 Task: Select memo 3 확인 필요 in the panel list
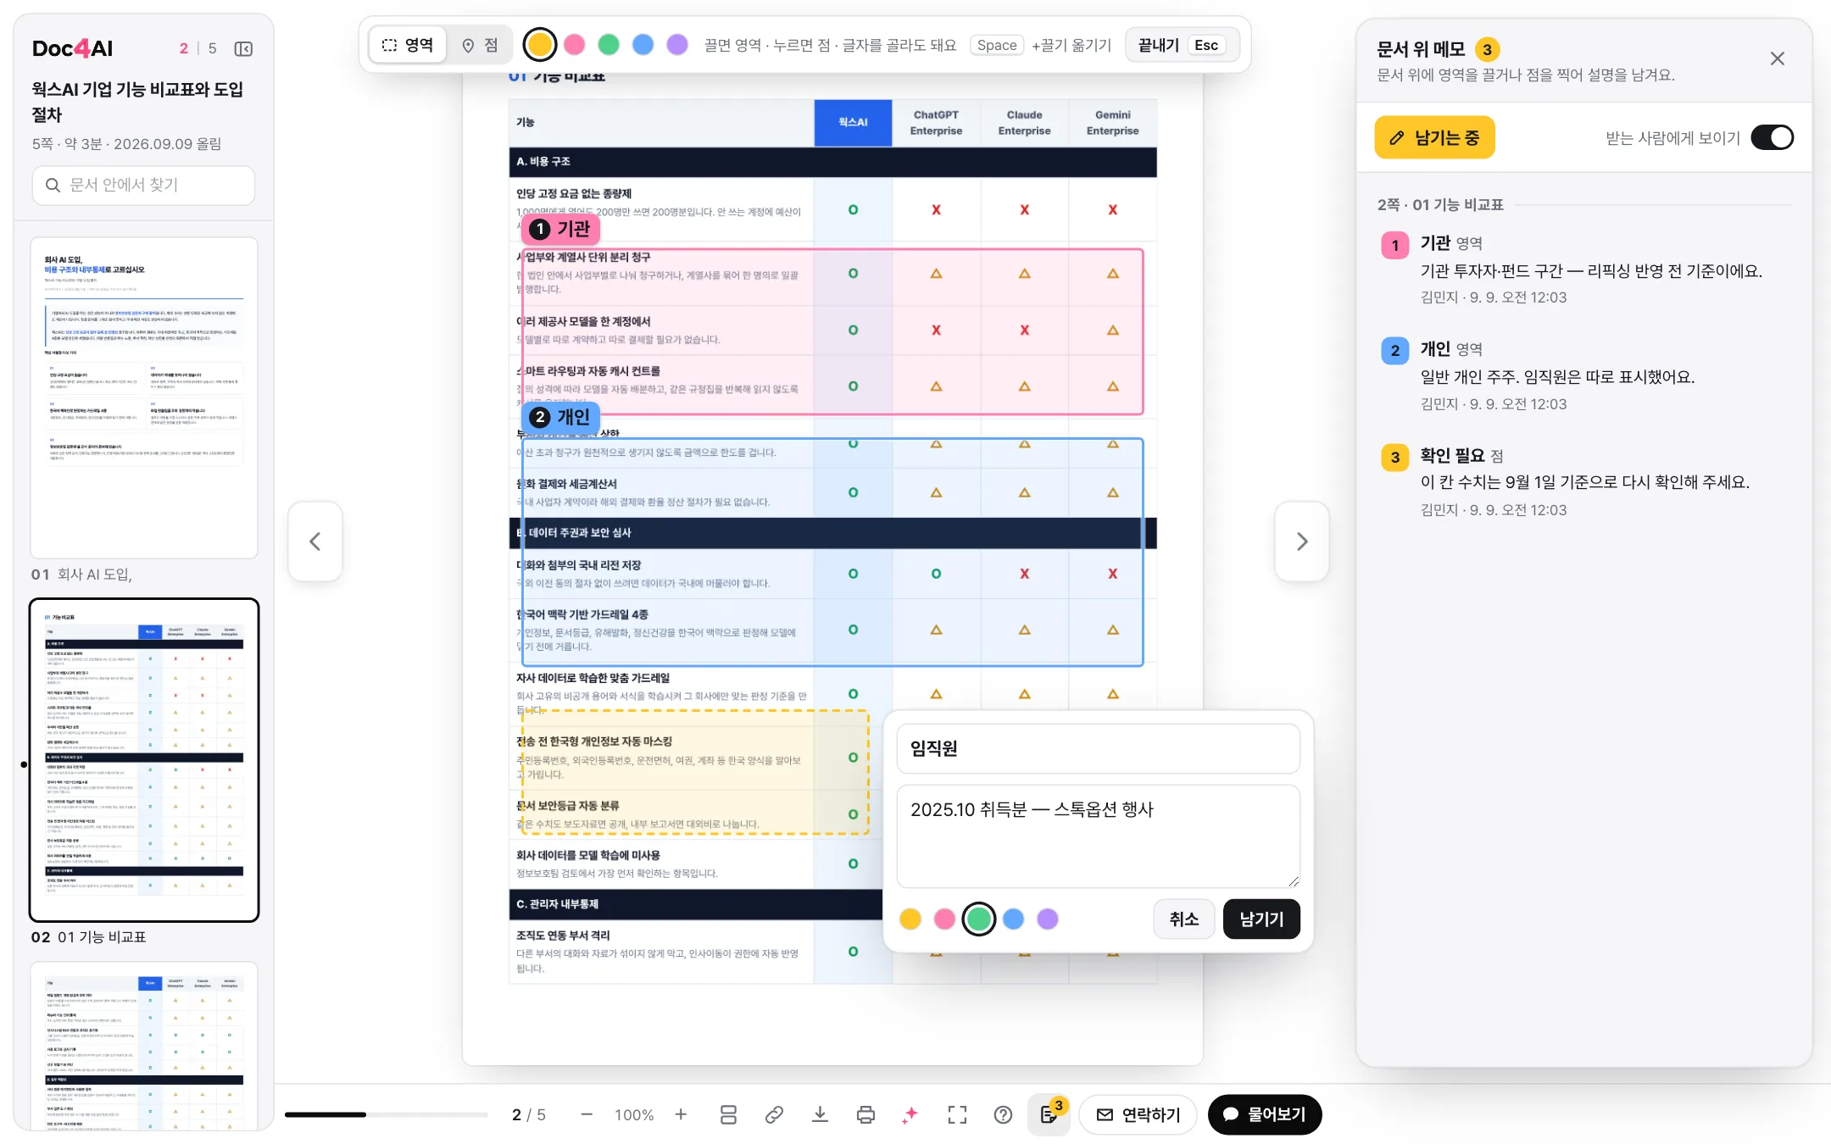1584,481
